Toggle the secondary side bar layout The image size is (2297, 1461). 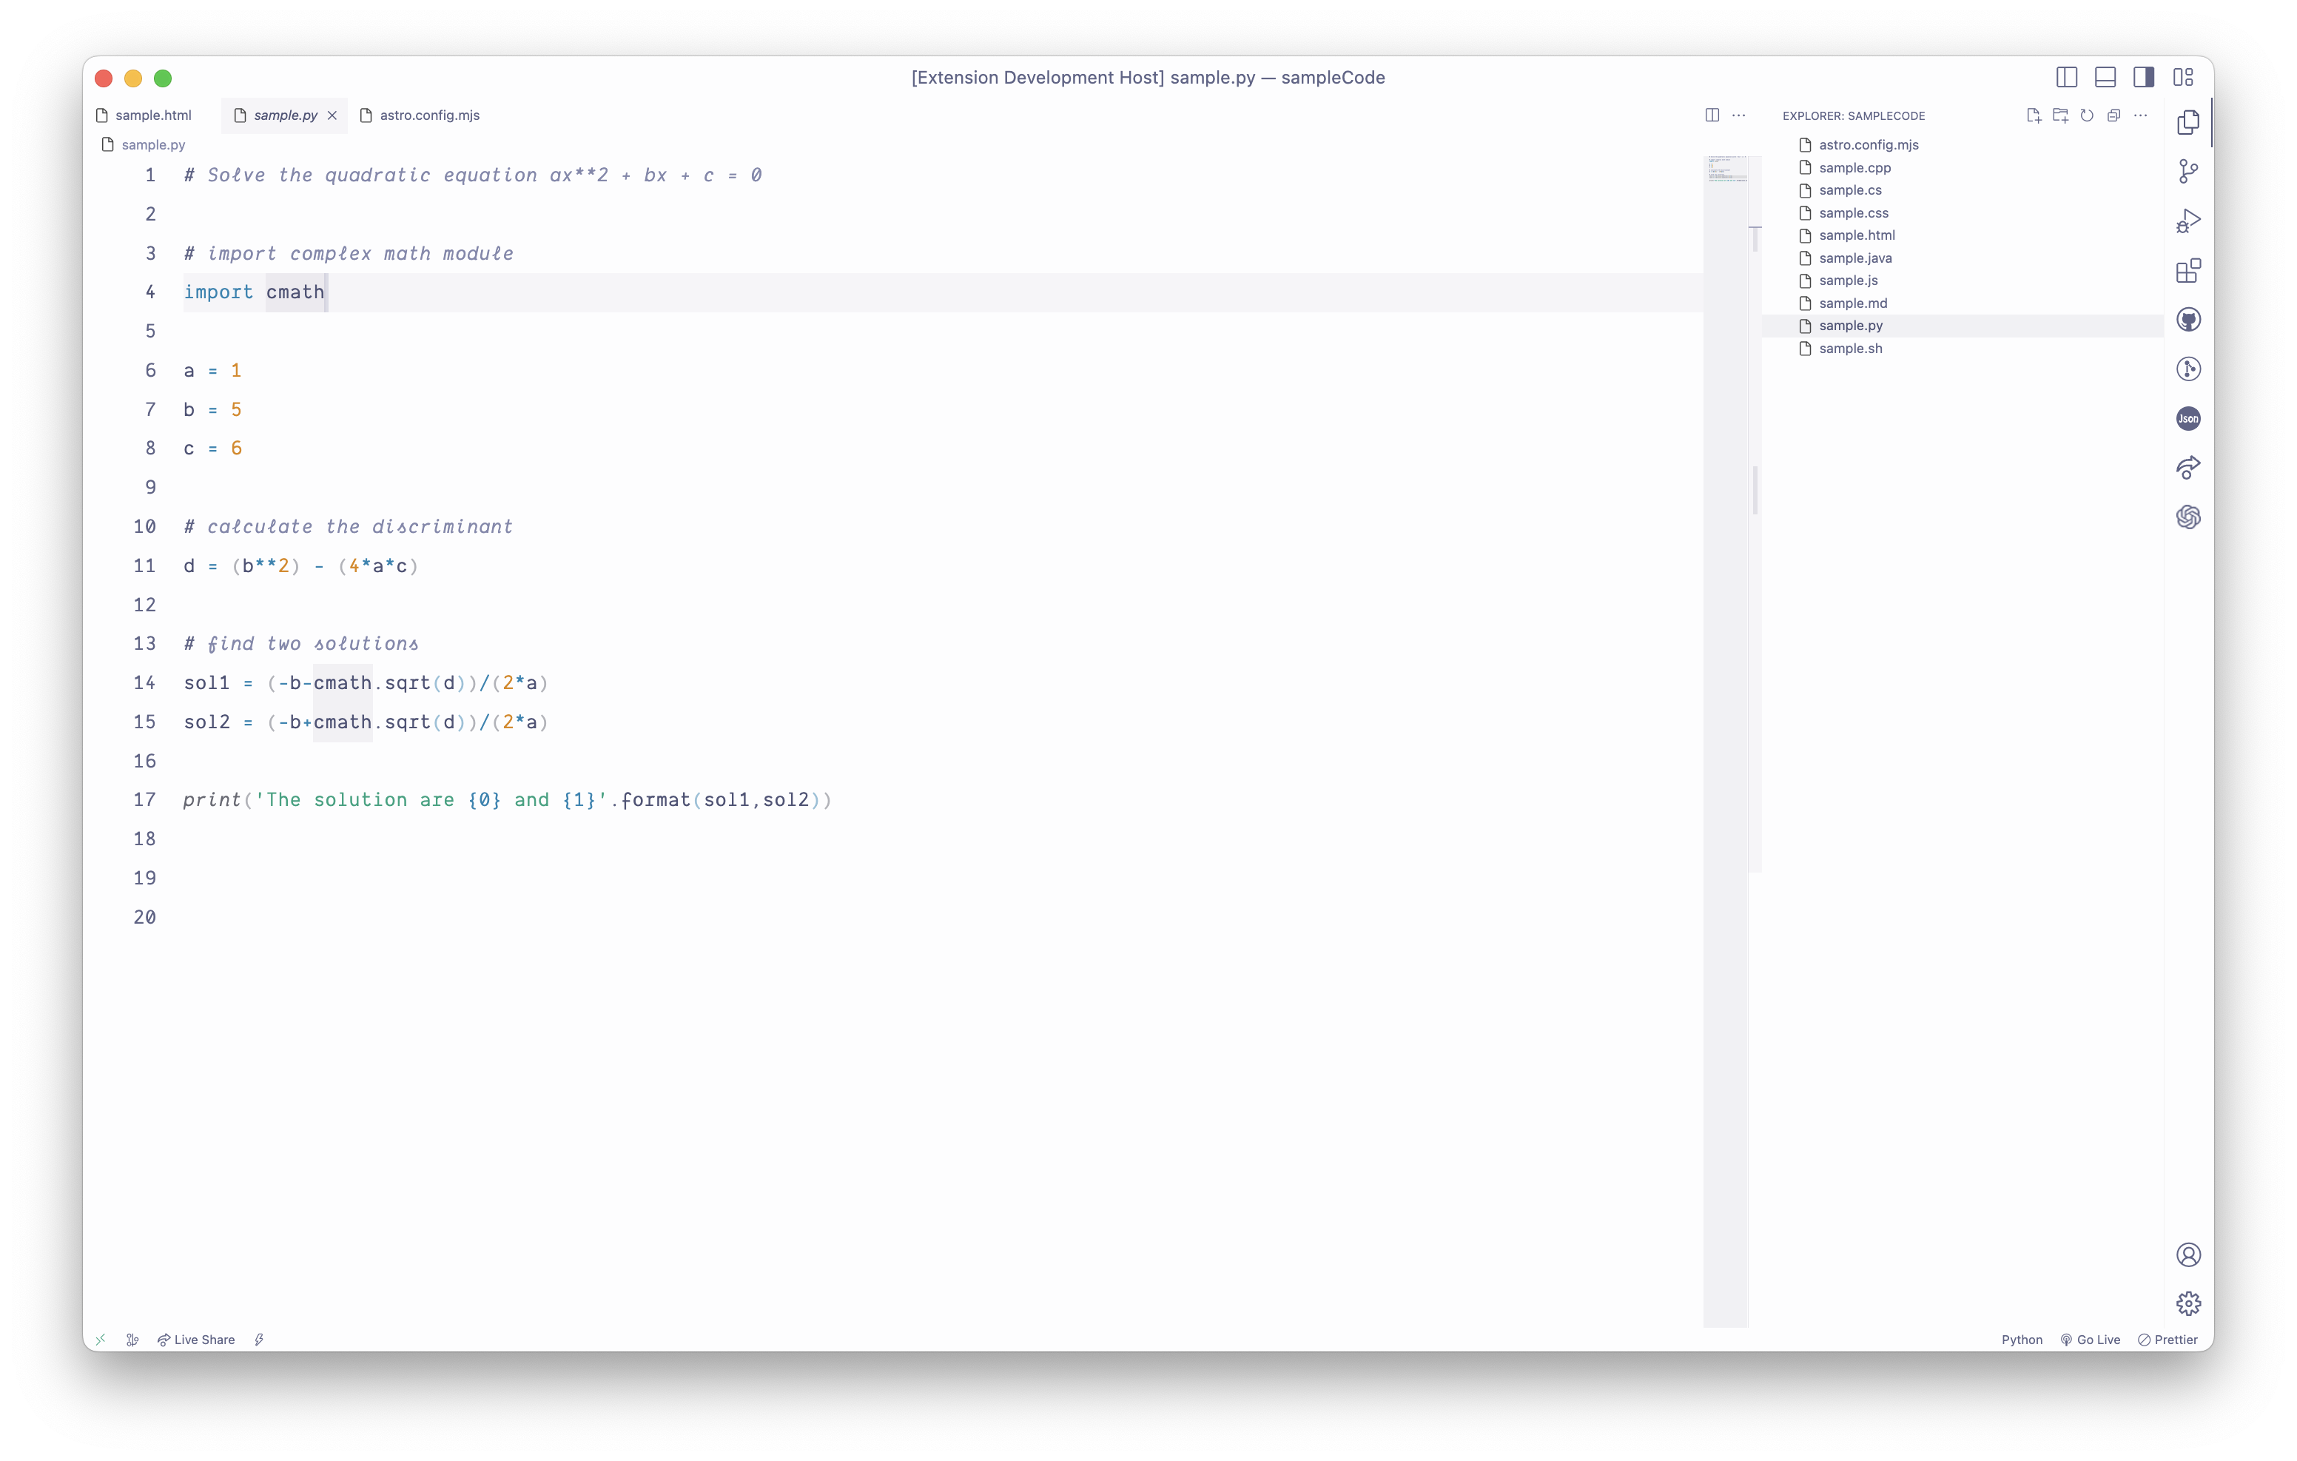[x=2143, y=77]
